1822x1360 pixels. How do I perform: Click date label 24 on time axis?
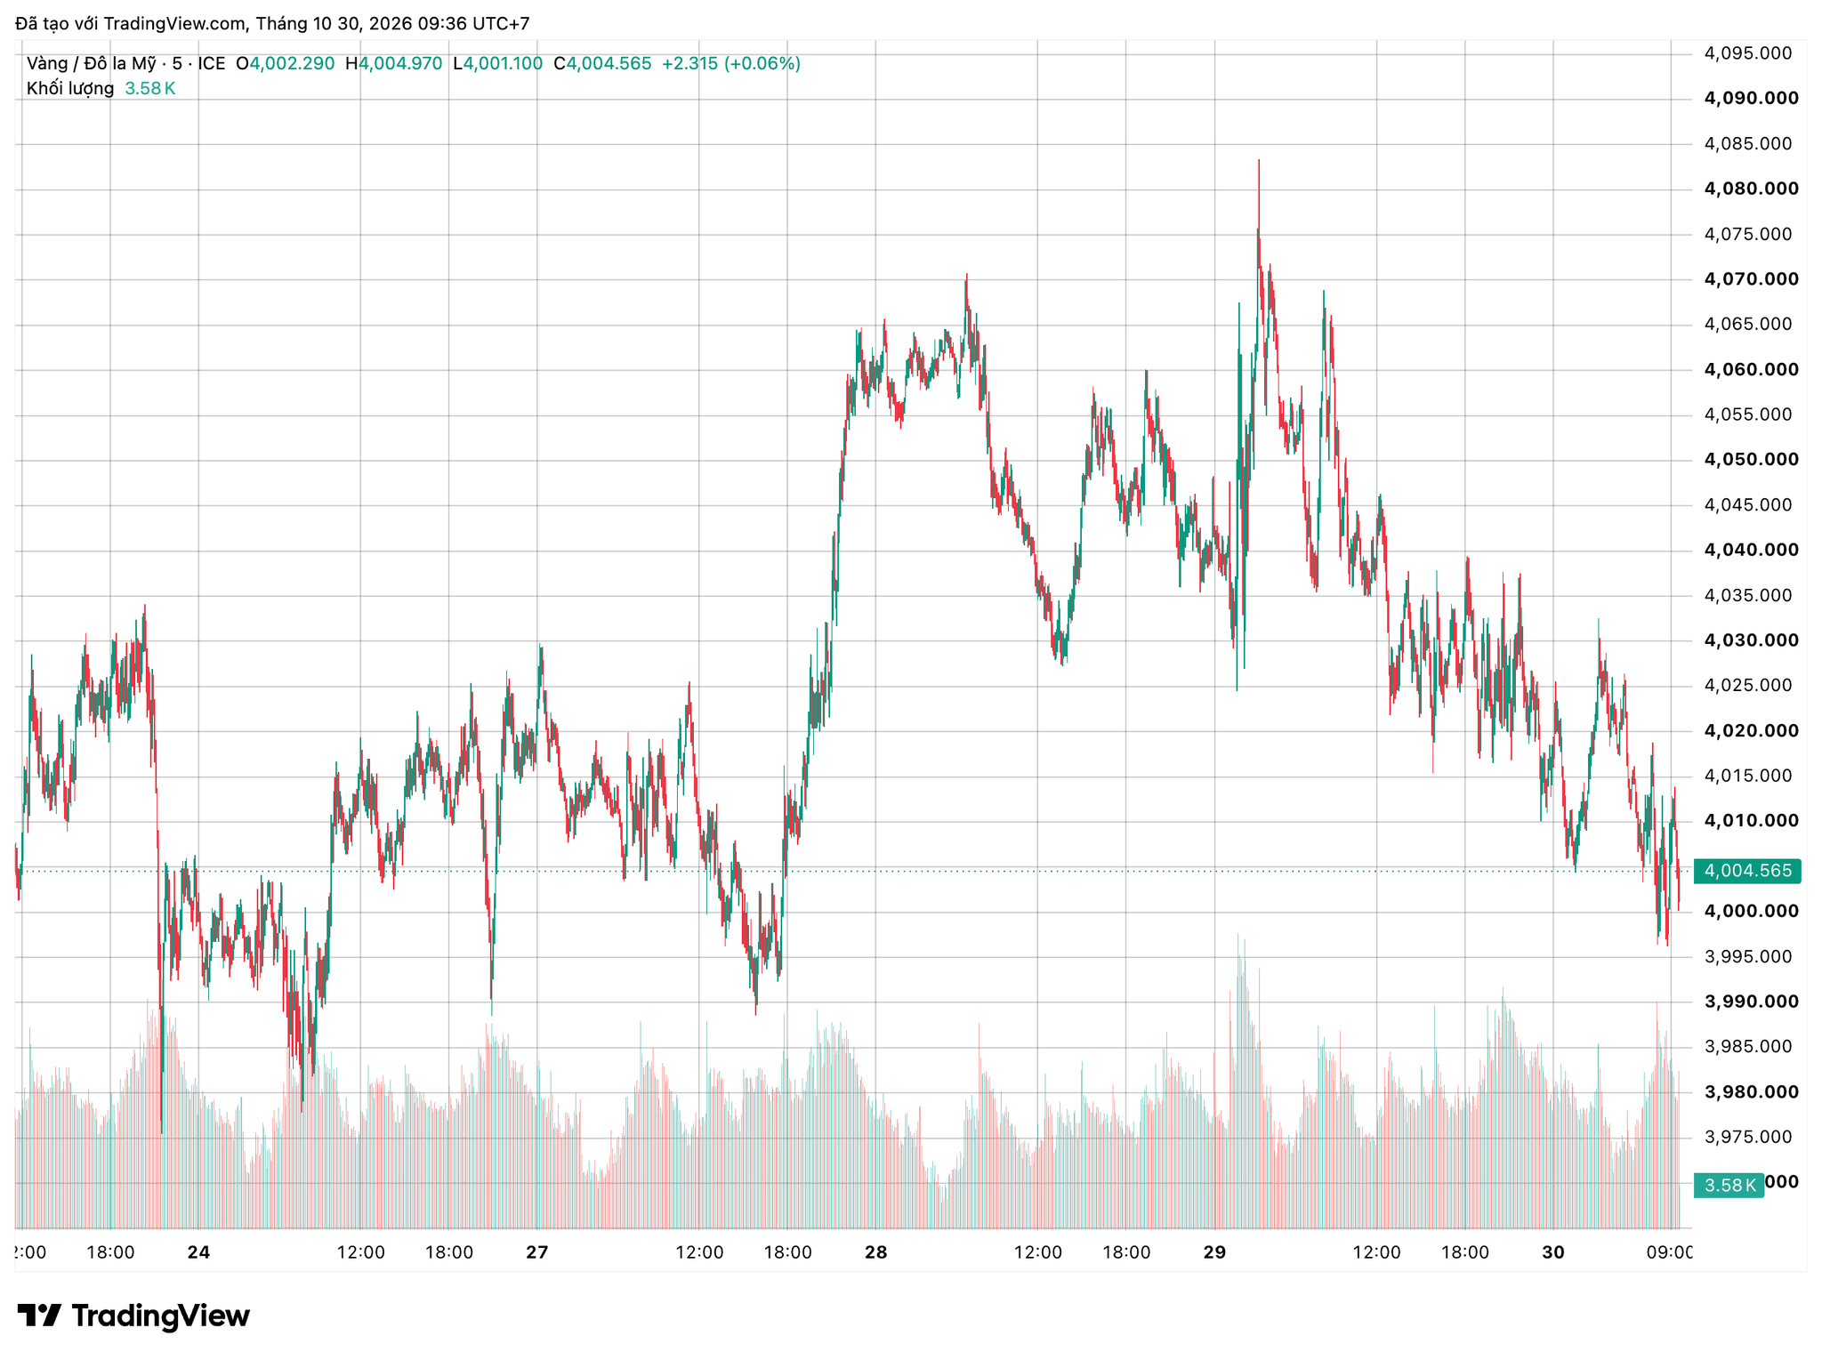pyautogui.click(x=198, y=1252)
